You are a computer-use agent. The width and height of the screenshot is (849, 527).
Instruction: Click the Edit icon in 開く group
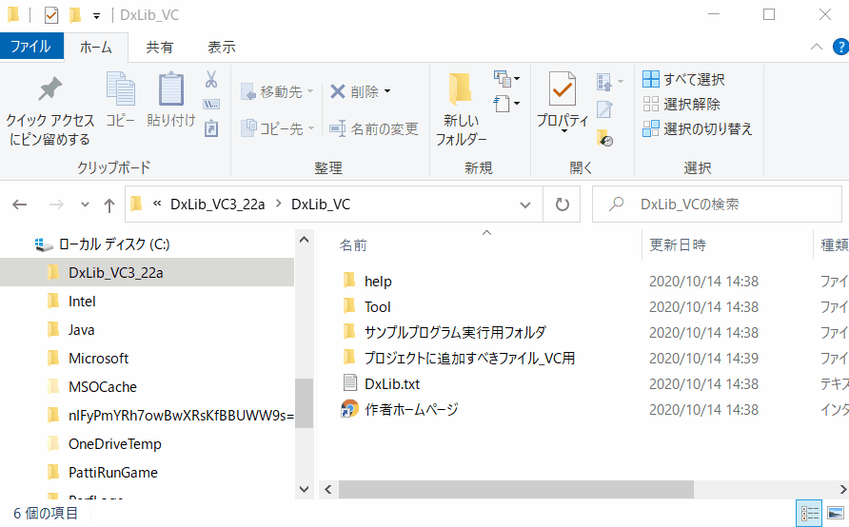click(604, 109)
